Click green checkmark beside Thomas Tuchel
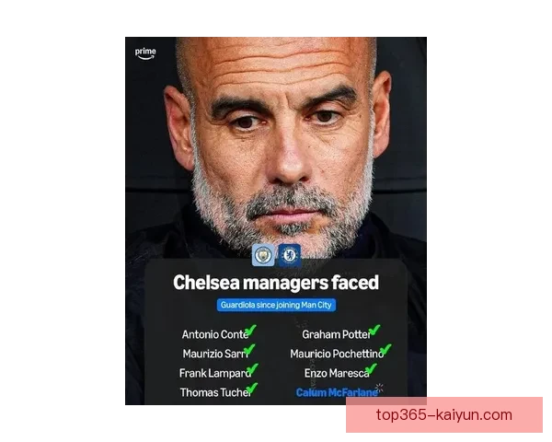 click(252, 389)
